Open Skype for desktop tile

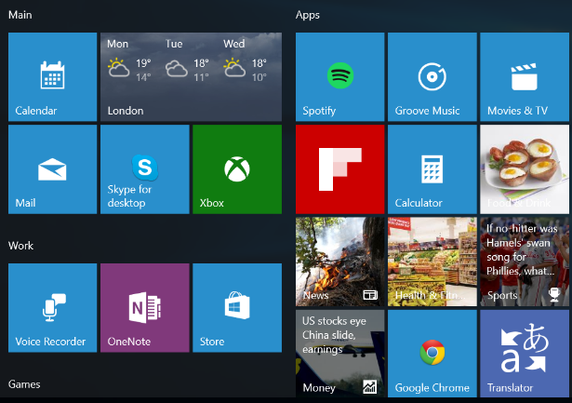click(x=145, y=169)
